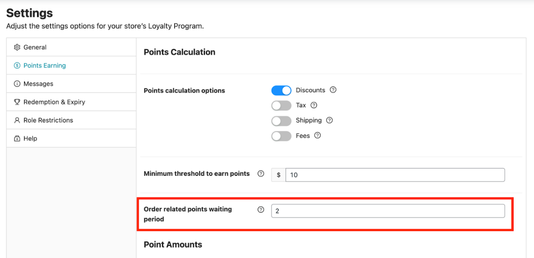Click the minimum threshold amount field
The image size is (534, 258).
coord(395,175)
